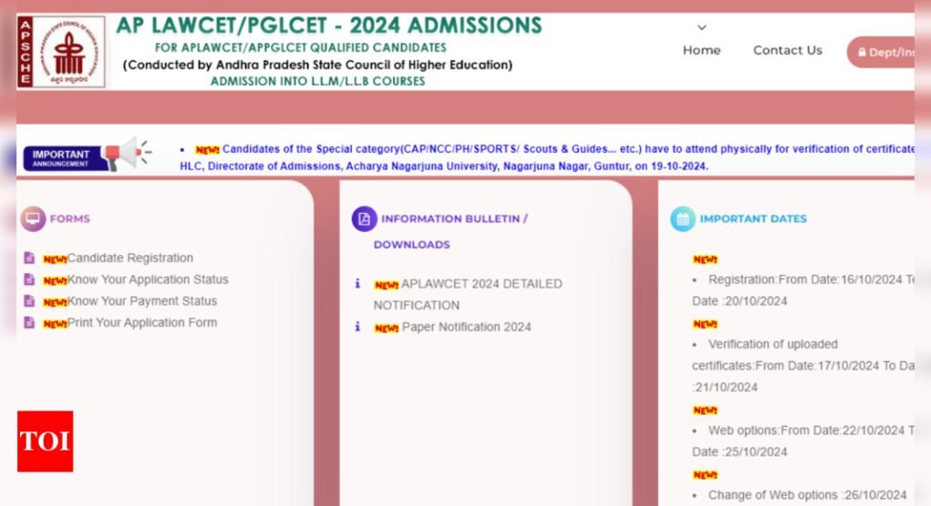The image size is (931, 506).
Task: Click document icon beside Print Your Application Form
Action: pyautogui.click(x=29, y=322)
